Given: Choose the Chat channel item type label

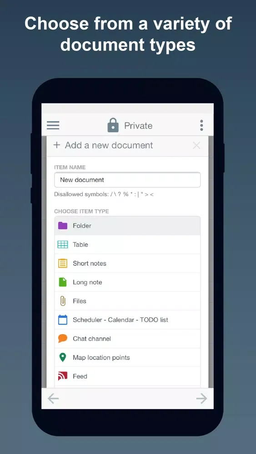Looking at the screenshot, I should pyautogui.click(x=92, y=339).
